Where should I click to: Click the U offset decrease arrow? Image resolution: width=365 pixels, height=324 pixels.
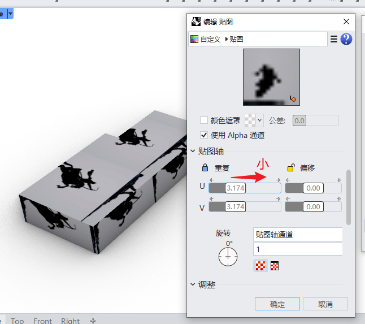click(x=288, y=180)
